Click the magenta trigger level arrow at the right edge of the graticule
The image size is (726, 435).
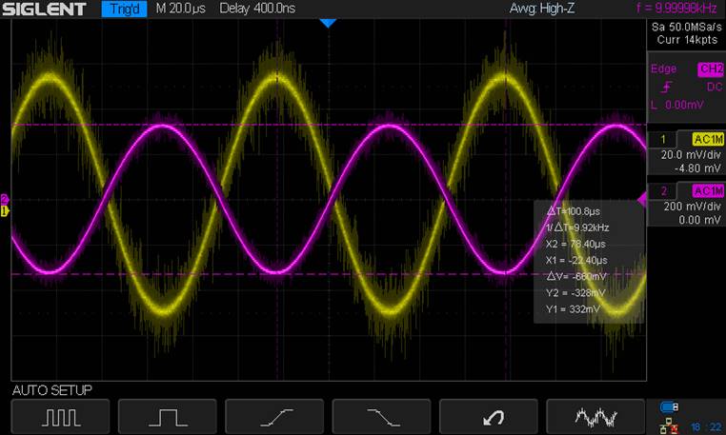pos(642,200)
